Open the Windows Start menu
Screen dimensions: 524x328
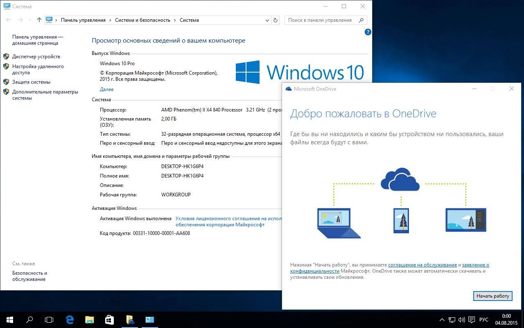tap(9, 319)
